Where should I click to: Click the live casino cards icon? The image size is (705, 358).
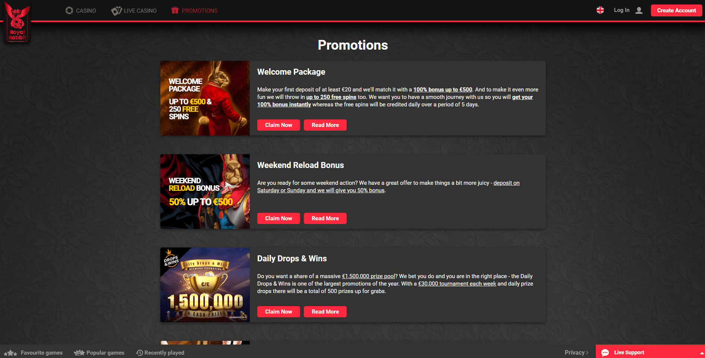coord(116,11)
